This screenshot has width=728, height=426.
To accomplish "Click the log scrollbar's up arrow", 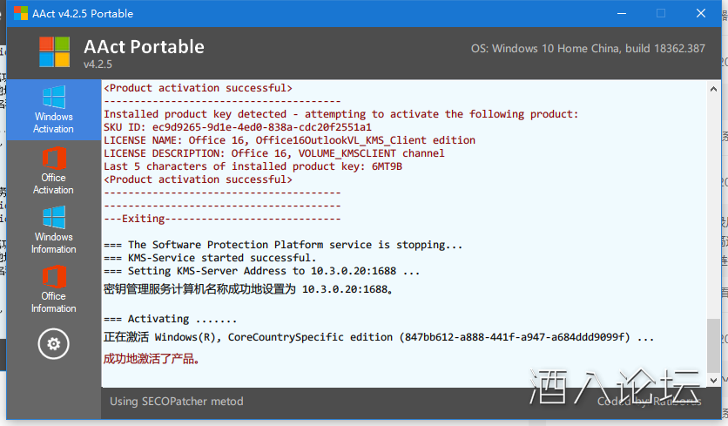I will [x=713, y=88].
